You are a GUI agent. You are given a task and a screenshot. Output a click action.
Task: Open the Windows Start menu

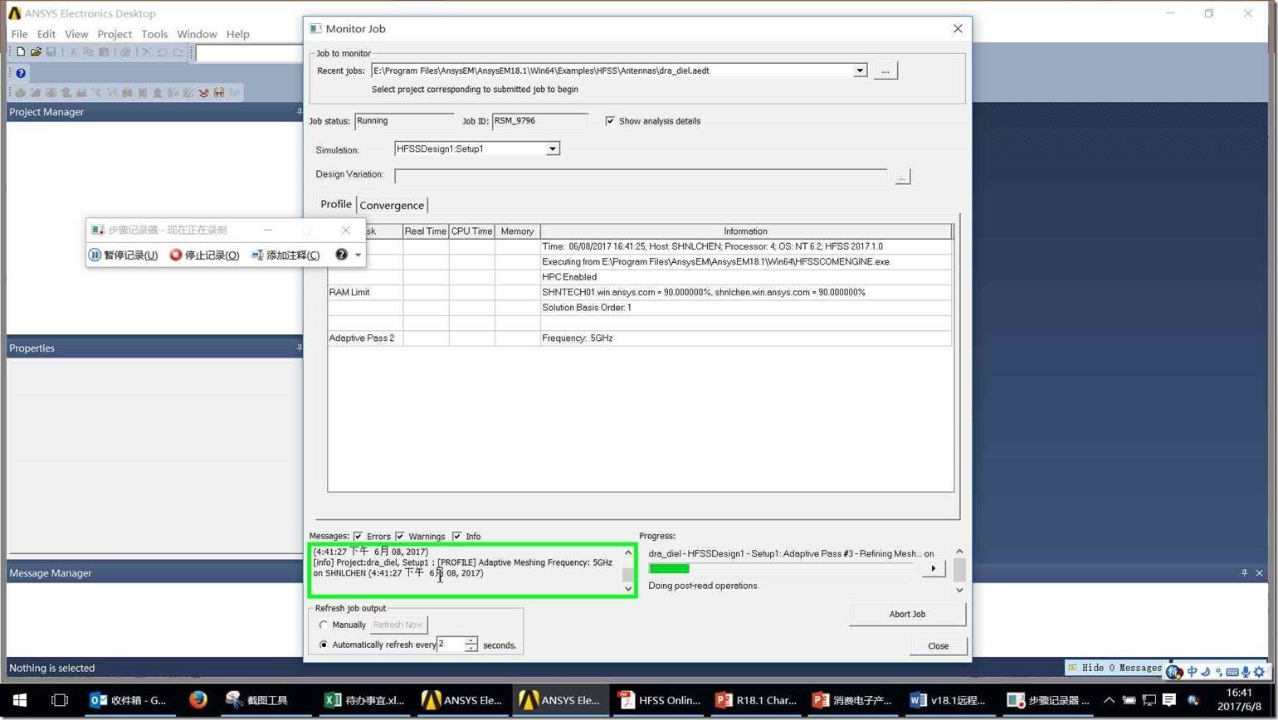click(20, 700)
